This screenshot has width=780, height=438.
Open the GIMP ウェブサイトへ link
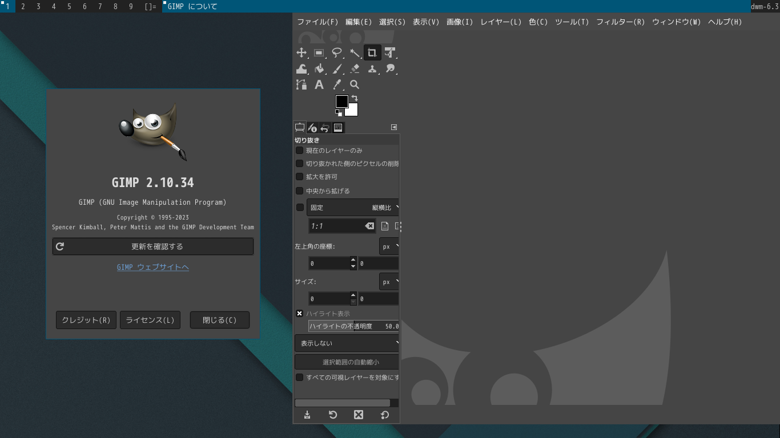click(153, 267)
